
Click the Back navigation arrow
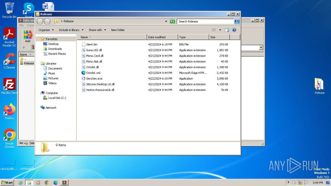tap(40, 21)
